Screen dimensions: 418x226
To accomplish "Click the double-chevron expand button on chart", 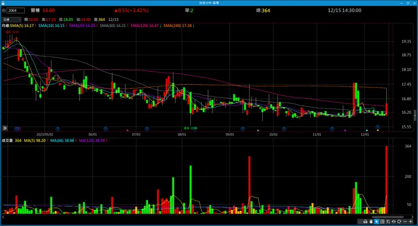I will [5, 128].
